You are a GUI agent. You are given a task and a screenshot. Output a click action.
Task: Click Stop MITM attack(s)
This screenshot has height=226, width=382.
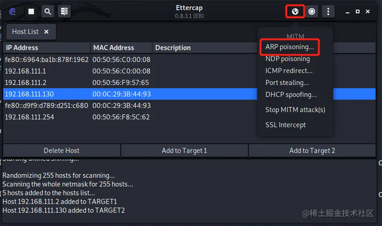(x=295, y=110)
